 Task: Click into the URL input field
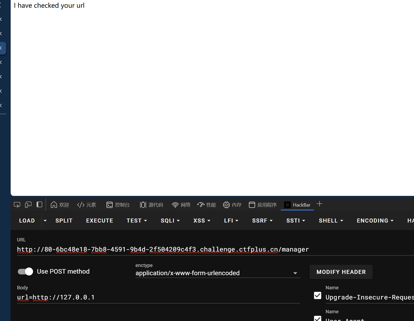(215, 249)
